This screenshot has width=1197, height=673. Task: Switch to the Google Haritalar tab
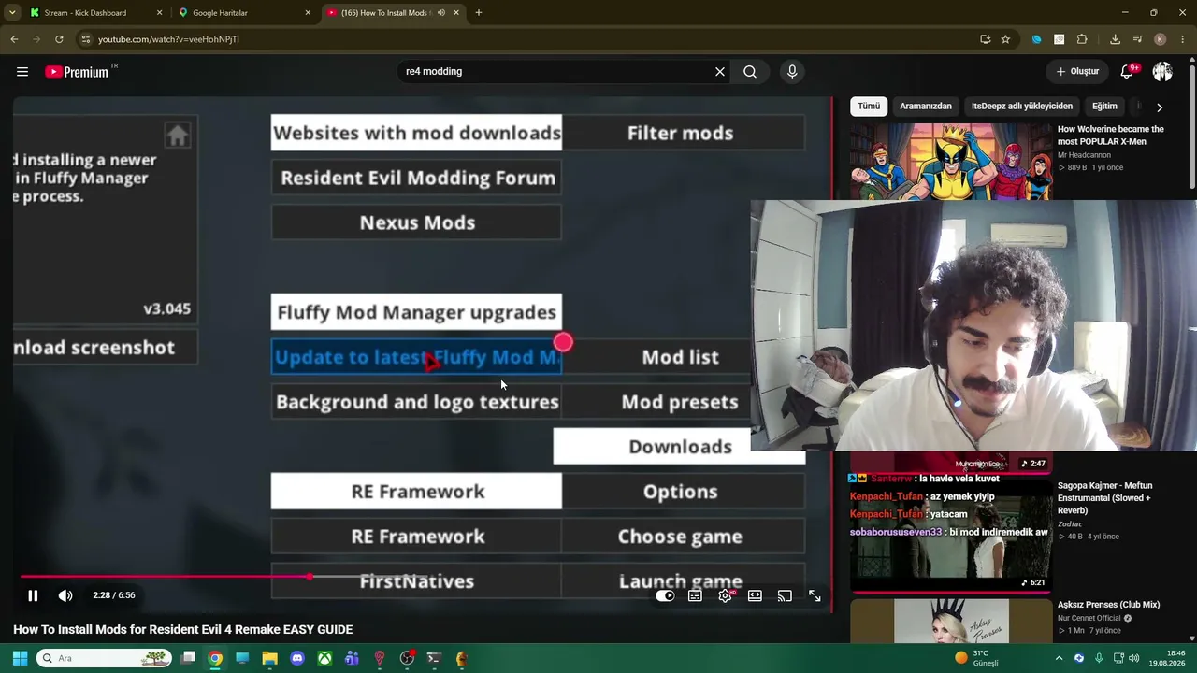(243, 13)
